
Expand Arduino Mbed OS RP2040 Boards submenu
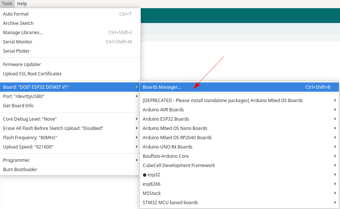(239, 138)
